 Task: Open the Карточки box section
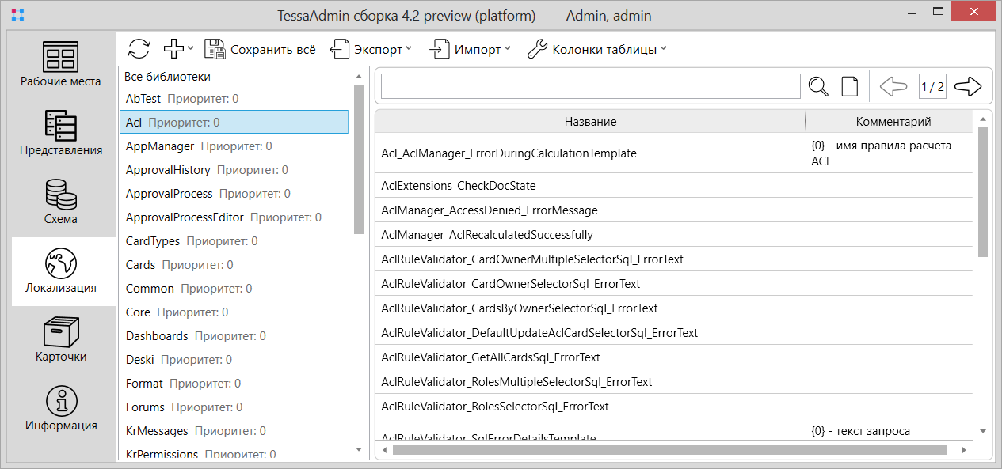[61, 340]
